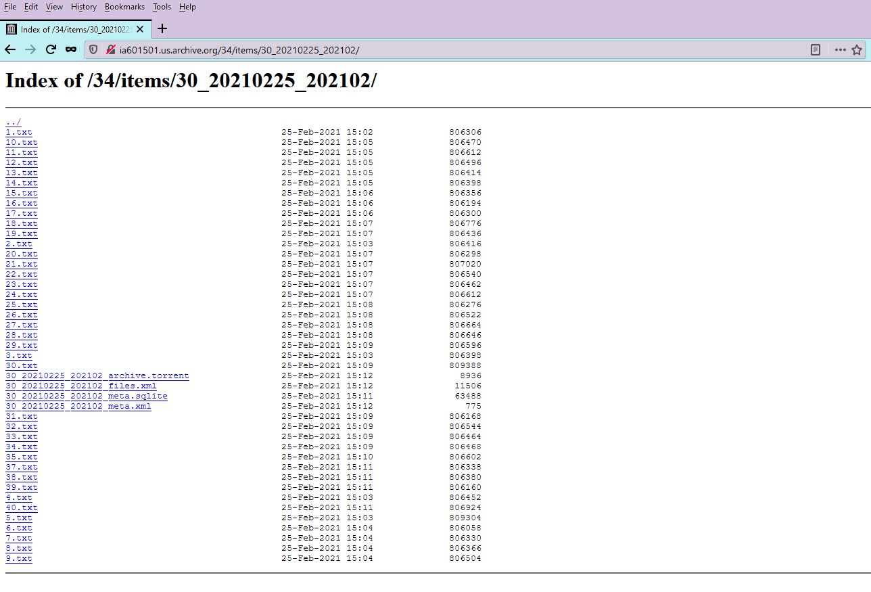This screenshot has height=592, width=871.
Task: Click file size 809388 of 30.txt
Action: pyautogui.click(x=465, y=365)
